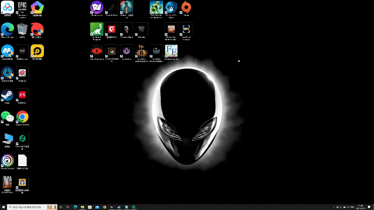
Task: Open the Mail app from taskbar
Action: point(97,207)
